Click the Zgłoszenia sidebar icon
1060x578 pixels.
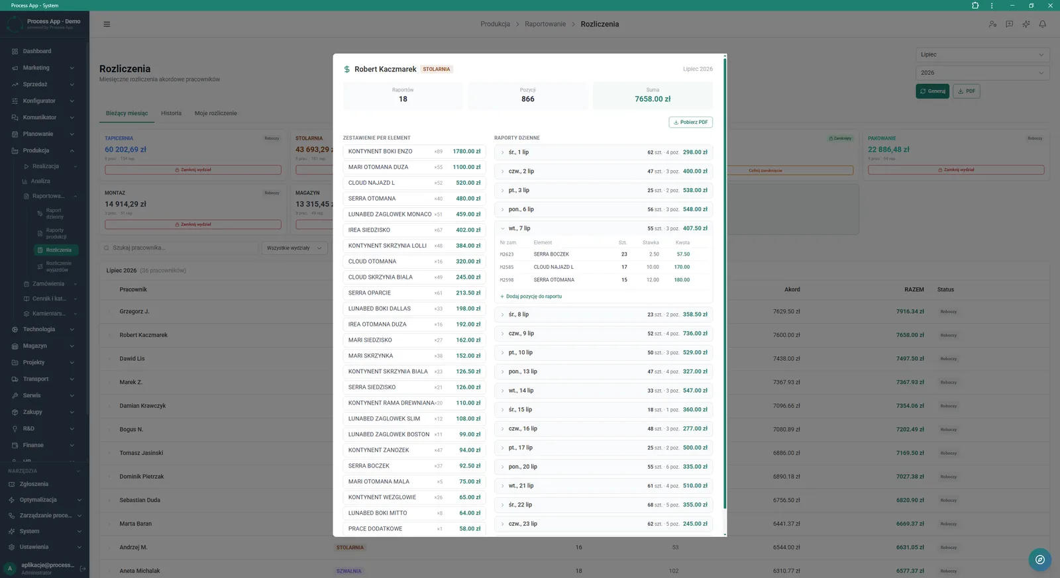(x=11, y=484)
